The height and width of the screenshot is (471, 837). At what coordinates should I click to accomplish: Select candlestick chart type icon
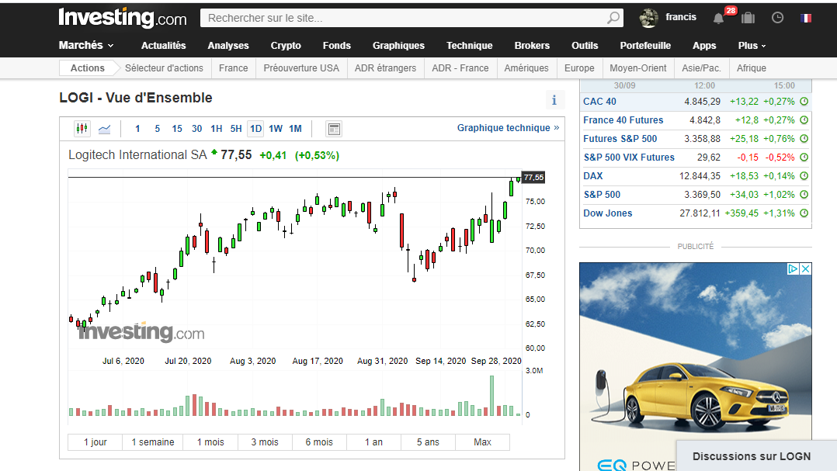pyautogui.click(x=82, y=129)
